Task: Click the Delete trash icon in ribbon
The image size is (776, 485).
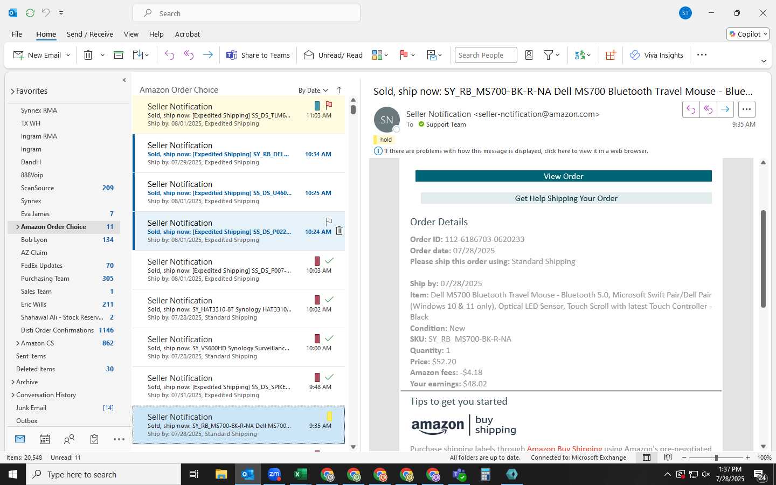Action: pos(88,55)
